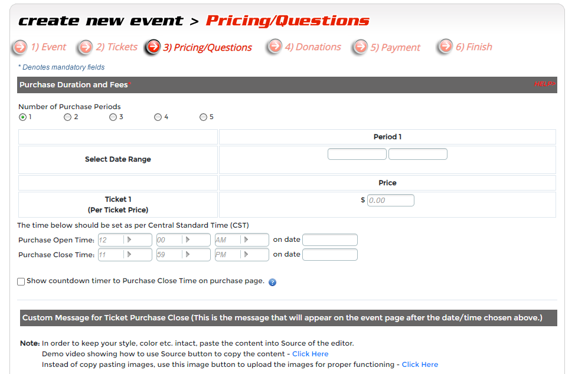575x374 pixels.
Task: Expand the Purchase Open Time hour dropdown
Action: [129, 240]
